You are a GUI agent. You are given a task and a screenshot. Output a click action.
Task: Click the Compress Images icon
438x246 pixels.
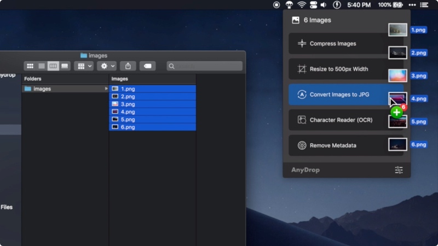click(302, 44)
